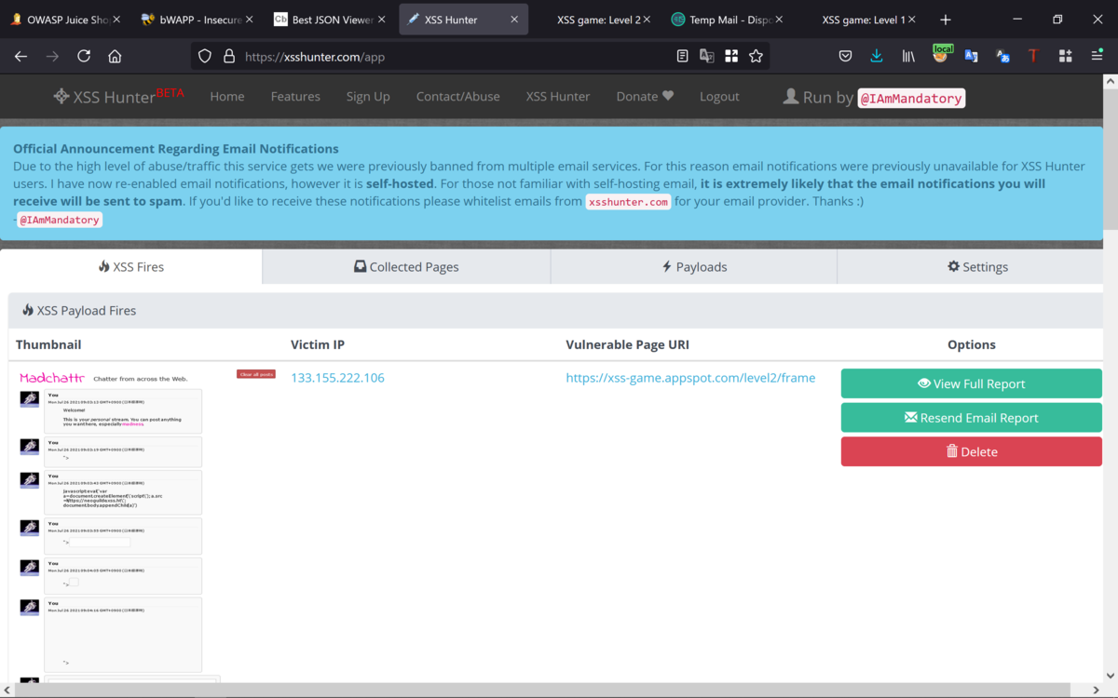Click the extension icon labeled local

coord(941,54)
